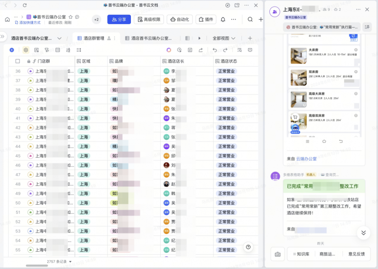Open the filter icon in toolbar
The width and height of the screenshot is (378, 269).
click(47, 50)
